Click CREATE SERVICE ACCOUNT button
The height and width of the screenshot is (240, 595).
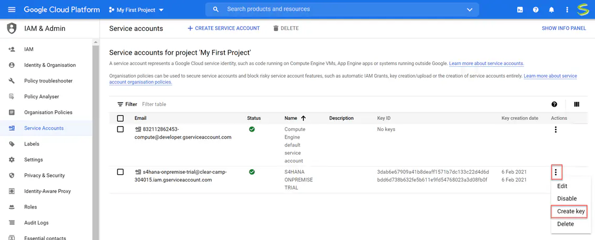(x=224, y=28)
